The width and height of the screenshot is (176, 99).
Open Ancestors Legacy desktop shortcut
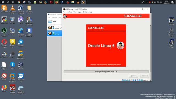point(171,32)
